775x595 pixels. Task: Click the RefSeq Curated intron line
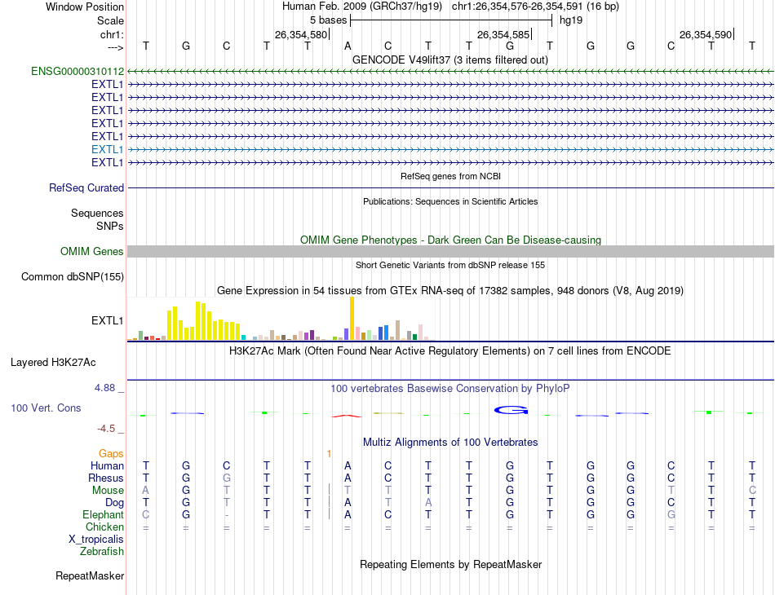point(450,188)
